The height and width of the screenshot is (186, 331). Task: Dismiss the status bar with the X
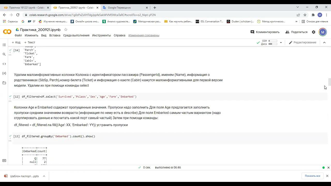tap(328, 168)
